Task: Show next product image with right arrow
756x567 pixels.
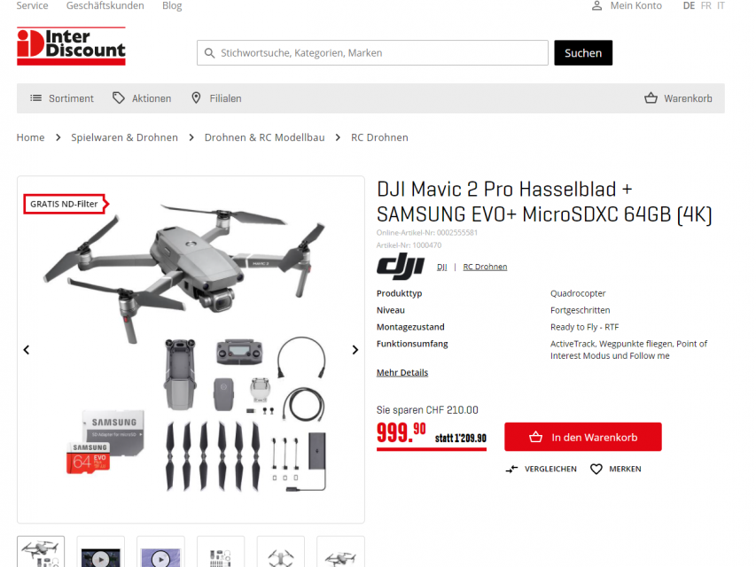Action: coord(355,350)
